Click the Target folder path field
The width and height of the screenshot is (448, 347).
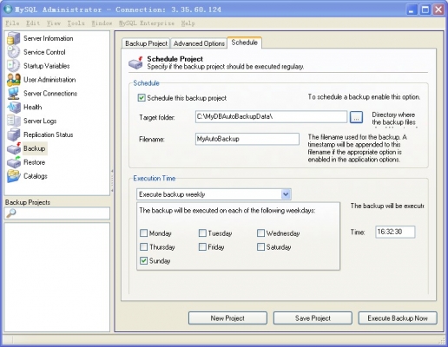click(x=271, y=116)
